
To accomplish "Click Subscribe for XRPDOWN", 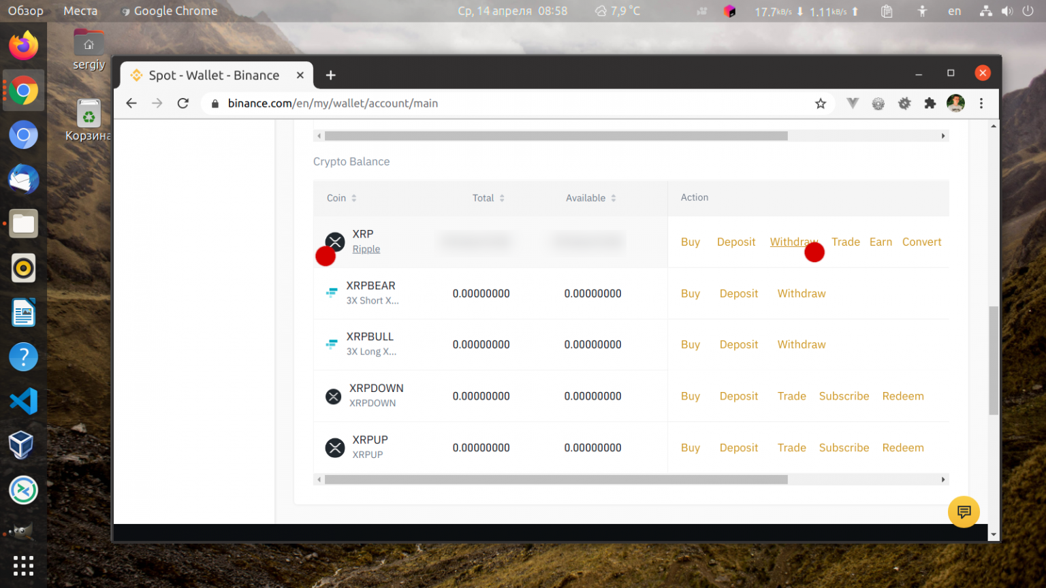I will [844, 397].
